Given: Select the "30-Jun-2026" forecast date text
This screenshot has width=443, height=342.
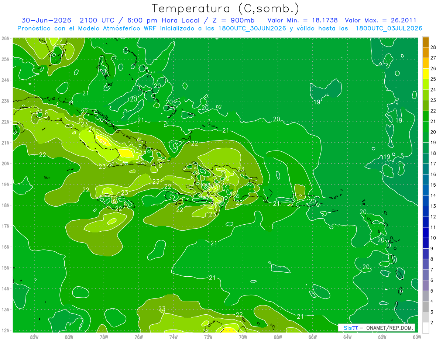Looking at the screenshot, I should pyautogui.click(x=46, y=20).
